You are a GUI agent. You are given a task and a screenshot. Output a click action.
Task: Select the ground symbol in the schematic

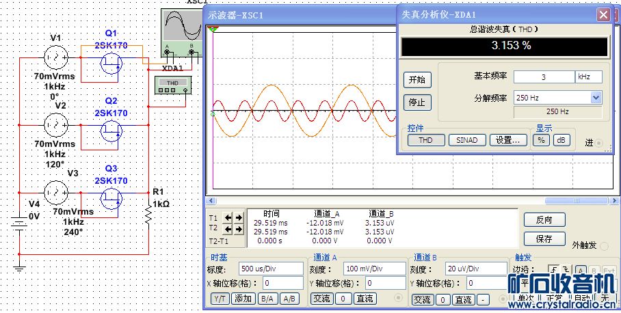point(19,267)
